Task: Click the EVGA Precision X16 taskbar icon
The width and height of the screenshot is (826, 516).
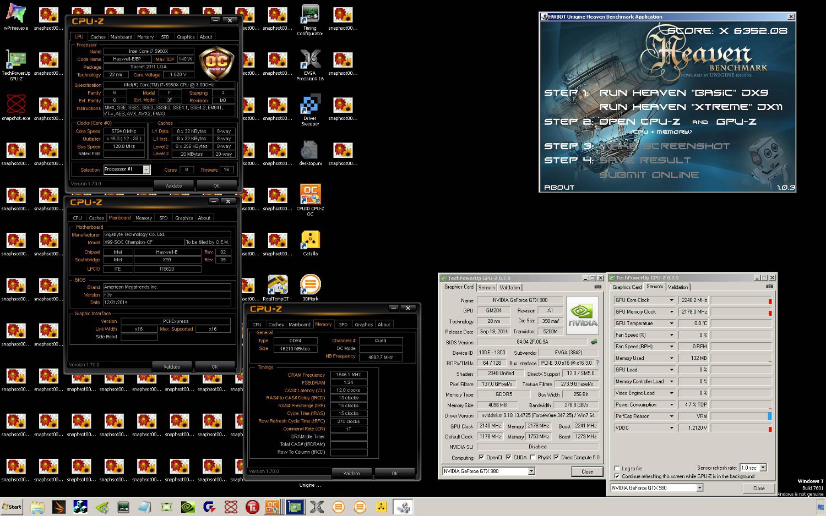Action: 317,507
